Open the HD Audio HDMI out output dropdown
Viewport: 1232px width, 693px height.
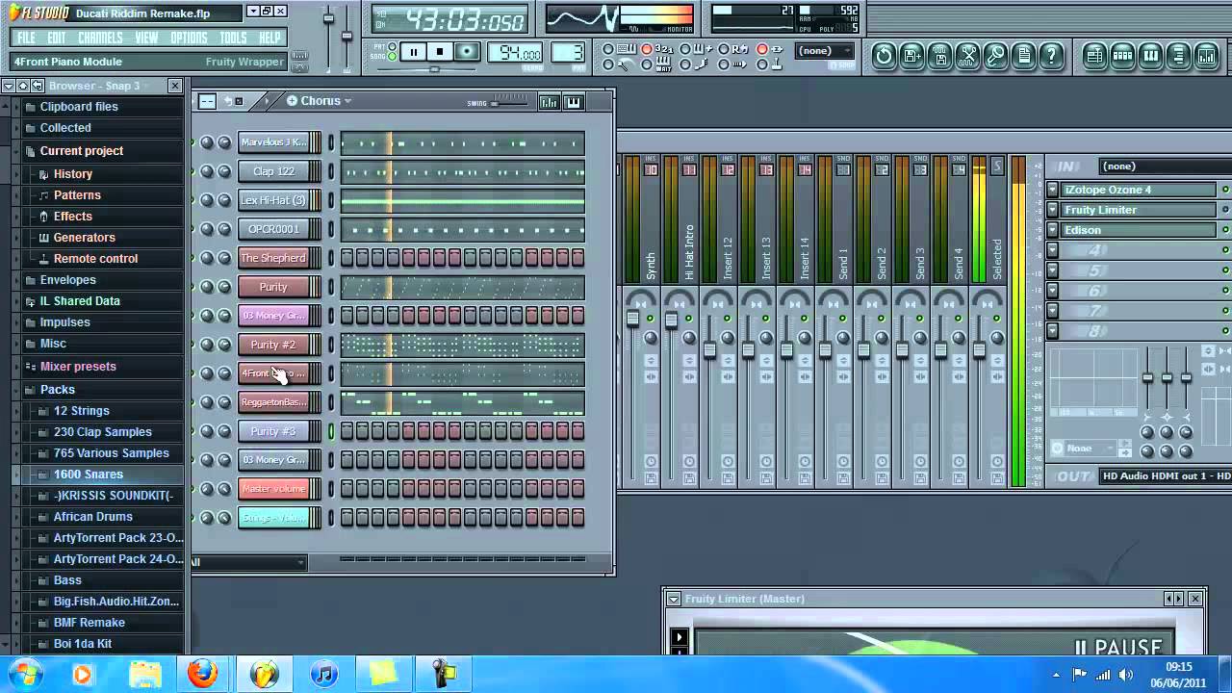[1165, 476]
